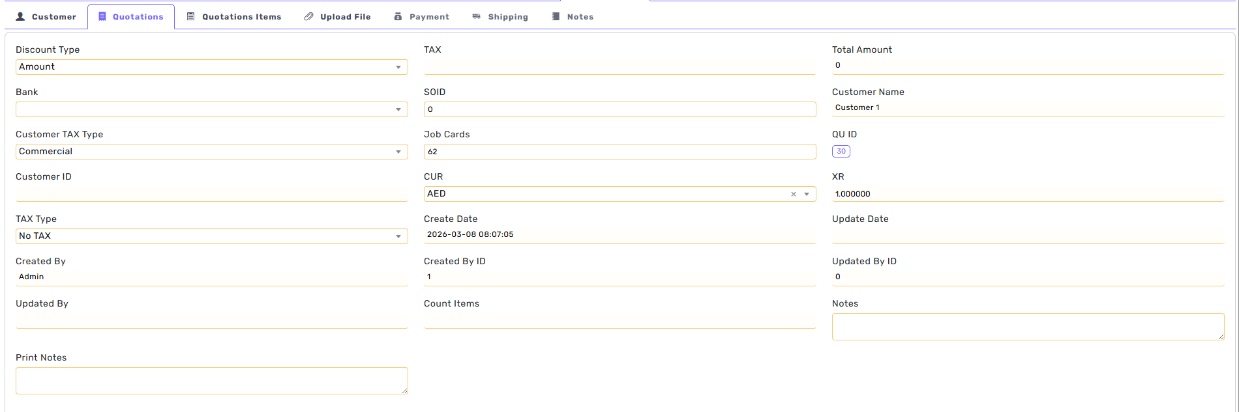Focus the Job Cards input field
Image resolution: width=1239 pixels, height=412 pixels.
pyautogui.click(x=619, y=152)
